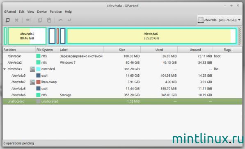Sort by the Label column header
The image size is (245, 149).
click(x=81, y=50)
